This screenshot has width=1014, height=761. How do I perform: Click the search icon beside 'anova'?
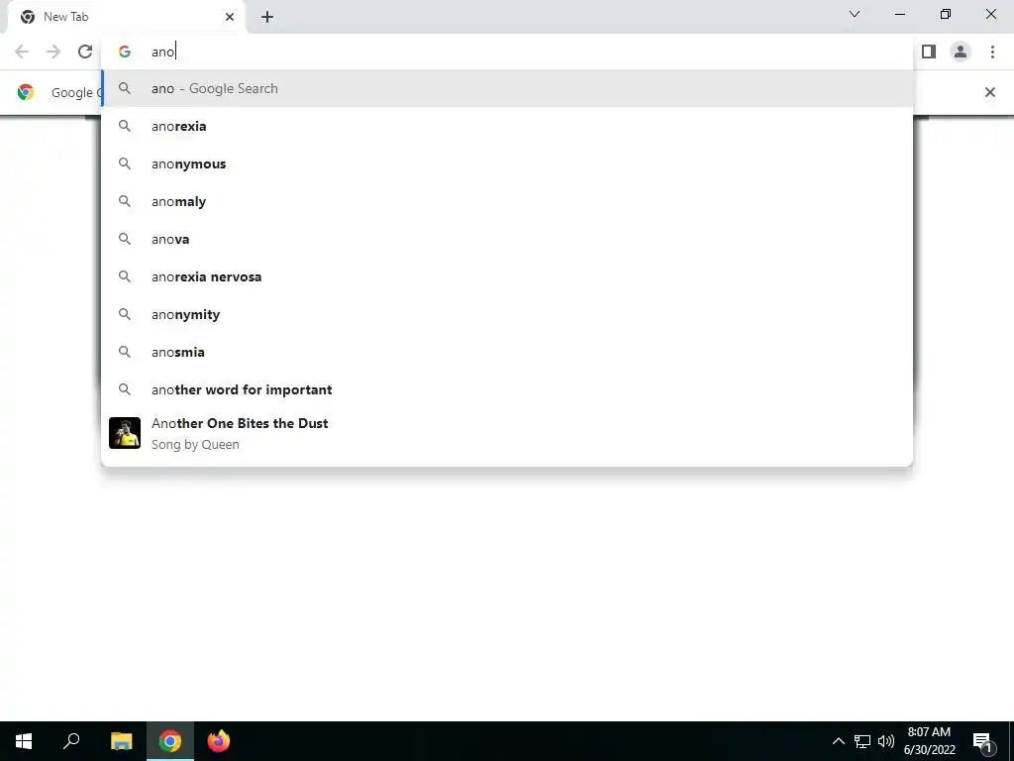[125, 239]
